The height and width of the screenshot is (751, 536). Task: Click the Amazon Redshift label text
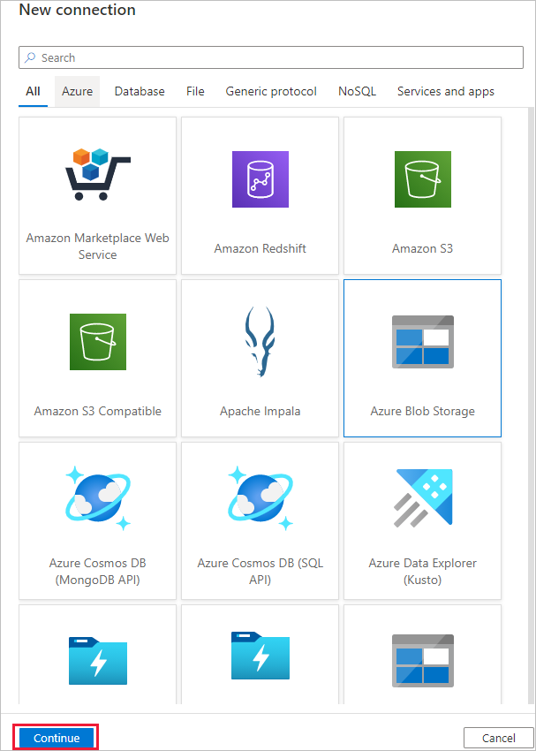coord(260,248)
